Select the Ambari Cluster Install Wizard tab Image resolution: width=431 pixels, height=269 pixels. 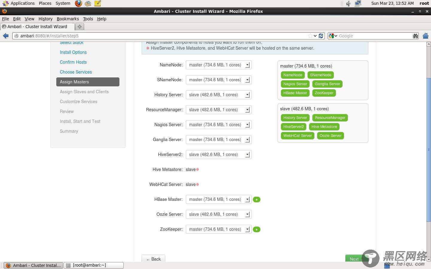(37, 27)
